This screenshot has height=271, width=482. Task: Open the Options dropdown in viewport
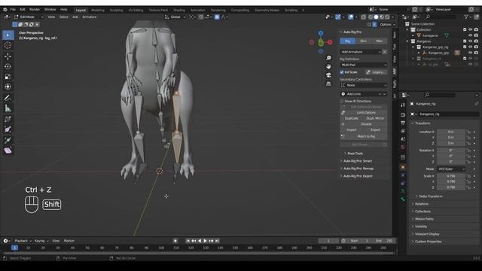[387, 25]
